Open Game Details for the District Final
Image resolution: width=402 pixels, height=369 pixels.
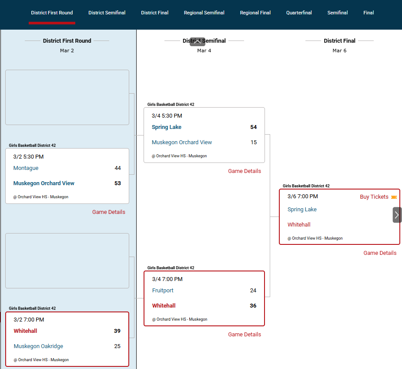(380, 253)
